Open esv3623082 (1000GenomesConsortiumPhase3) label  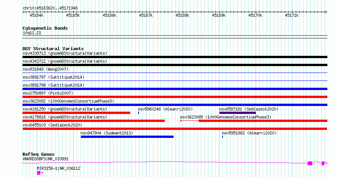(68, 101)
